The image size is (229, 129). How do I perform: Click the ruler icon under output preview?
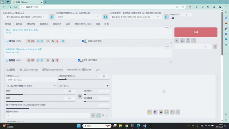pos(178,112)
